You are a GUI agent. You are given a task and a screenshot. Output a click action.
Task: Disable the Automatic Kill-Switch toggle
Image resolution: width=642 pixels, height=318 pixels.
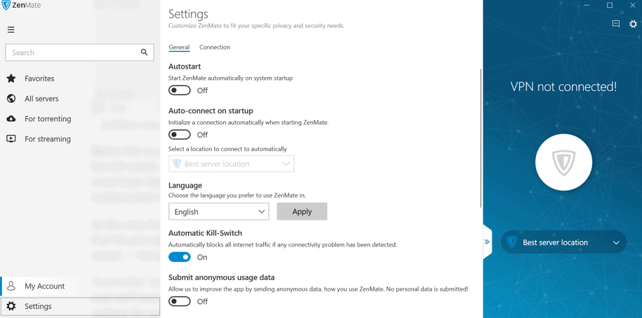(x=180, y=257)
